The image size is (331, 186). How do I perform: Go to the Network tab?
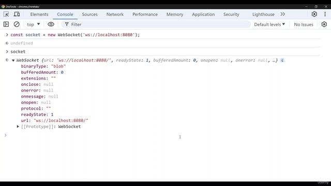click(115, 14)
